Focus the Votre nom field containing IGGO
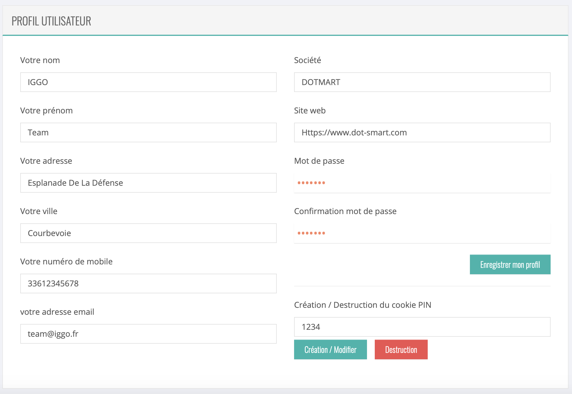Screen dimensions: 572x394 148,82
